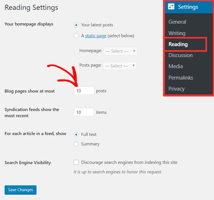Click the Settings sliders icon
The image size is (214, 200).
[171, 6]
